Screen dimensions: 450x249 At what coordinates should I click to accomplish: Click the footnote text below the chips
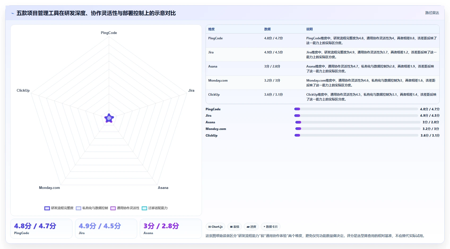315,236
